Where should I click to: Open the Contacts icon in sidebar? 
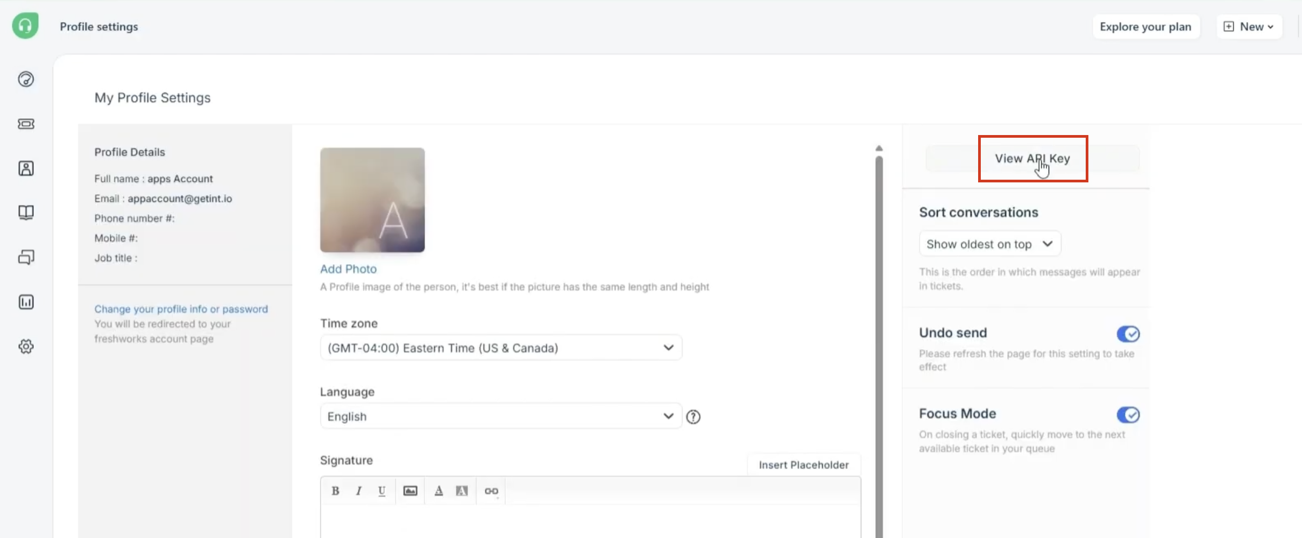26,168
